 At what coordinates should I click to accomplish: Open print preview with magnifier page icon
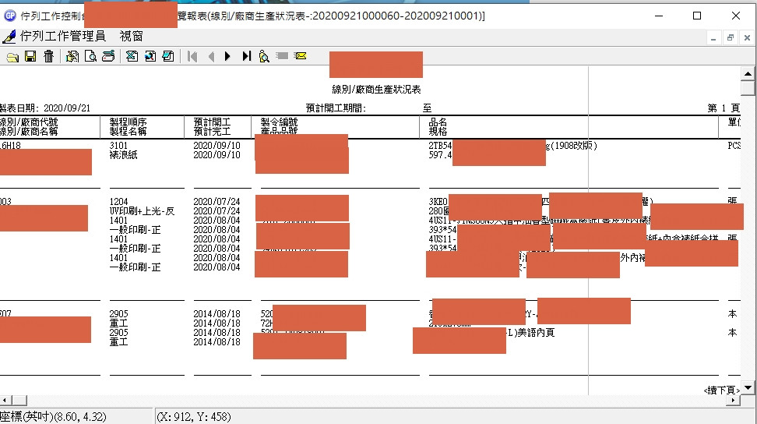(90, 56)
